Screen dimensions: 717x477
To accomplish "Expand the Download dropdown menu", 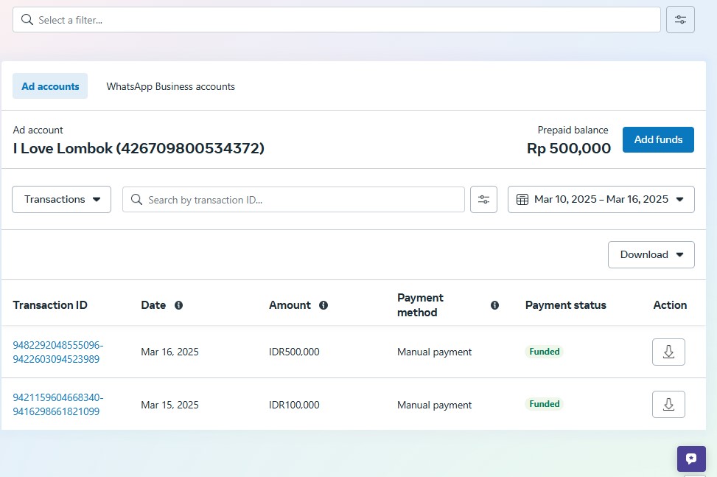I will pos(651,254).
